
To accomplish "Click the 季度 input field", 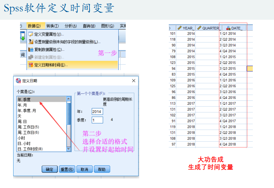I will [x=97, y=120].
